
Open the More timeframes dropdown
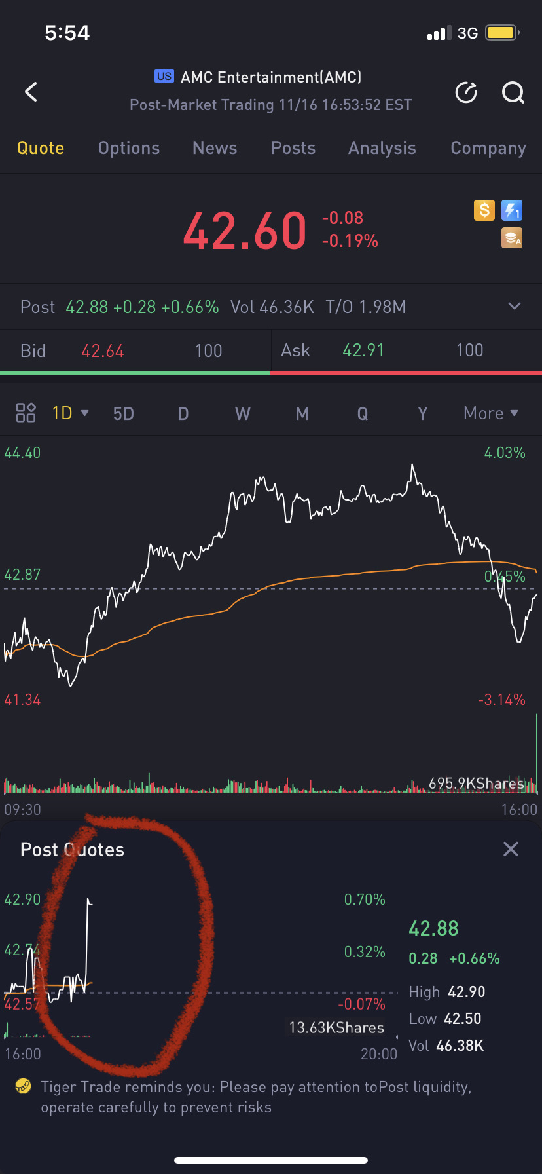point(490,413)
